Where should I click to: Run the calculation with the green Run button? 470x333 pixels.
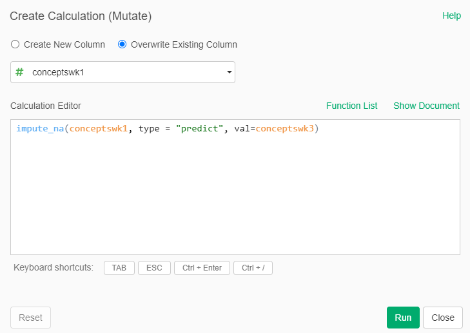tap(403, 318)
